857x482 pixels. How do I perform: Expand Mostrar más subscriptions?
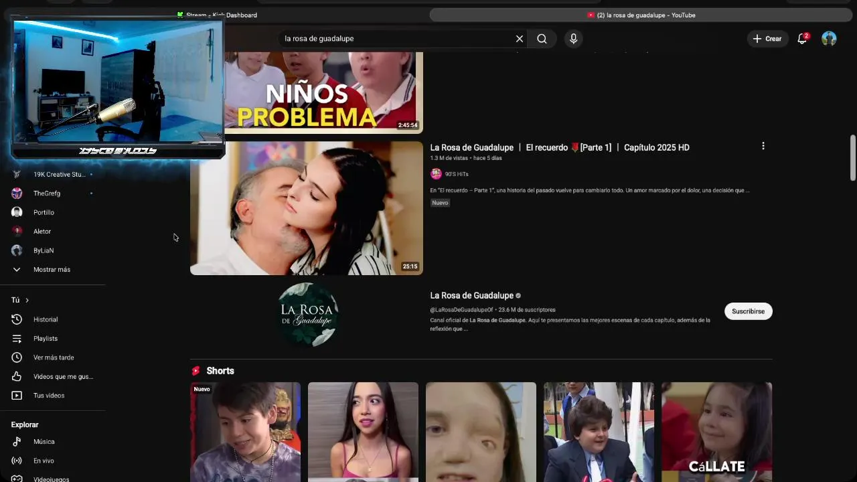52,269
